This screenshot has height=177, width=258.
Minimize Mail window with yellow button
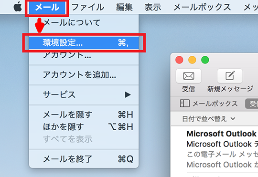click(x=192, y=60)
